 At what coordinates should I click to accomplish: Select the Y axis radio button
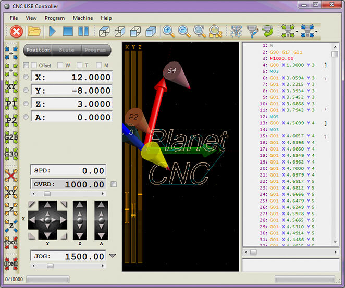click(26, 90)
